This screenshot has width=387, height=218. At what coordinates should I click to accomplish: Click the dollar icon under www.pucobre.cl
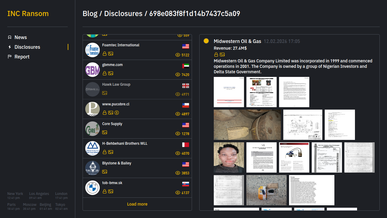[x=117, y=113]
